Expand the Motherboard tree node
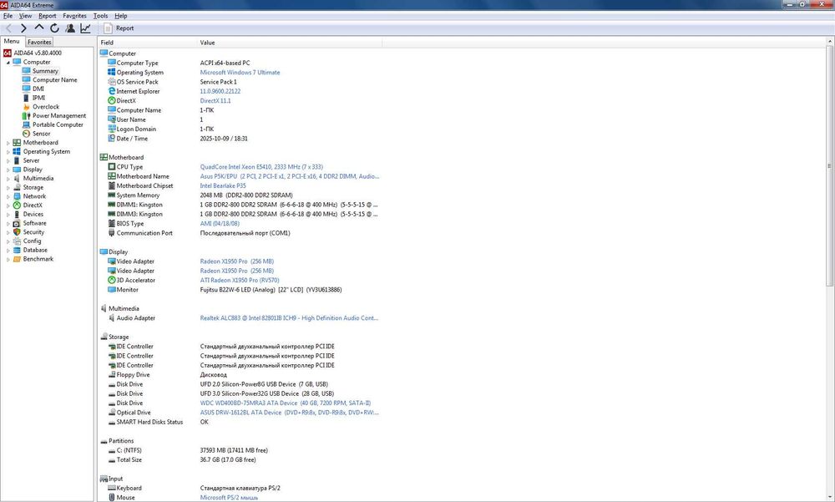This screenshot has height=502, width=835. pyautogui.click(x=8, y=143)
